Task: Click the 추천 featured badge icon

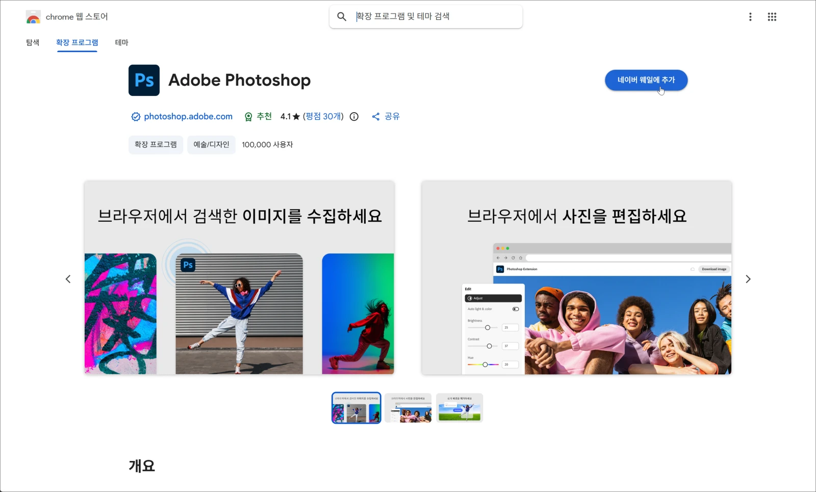Action: (x=248, y=116)
